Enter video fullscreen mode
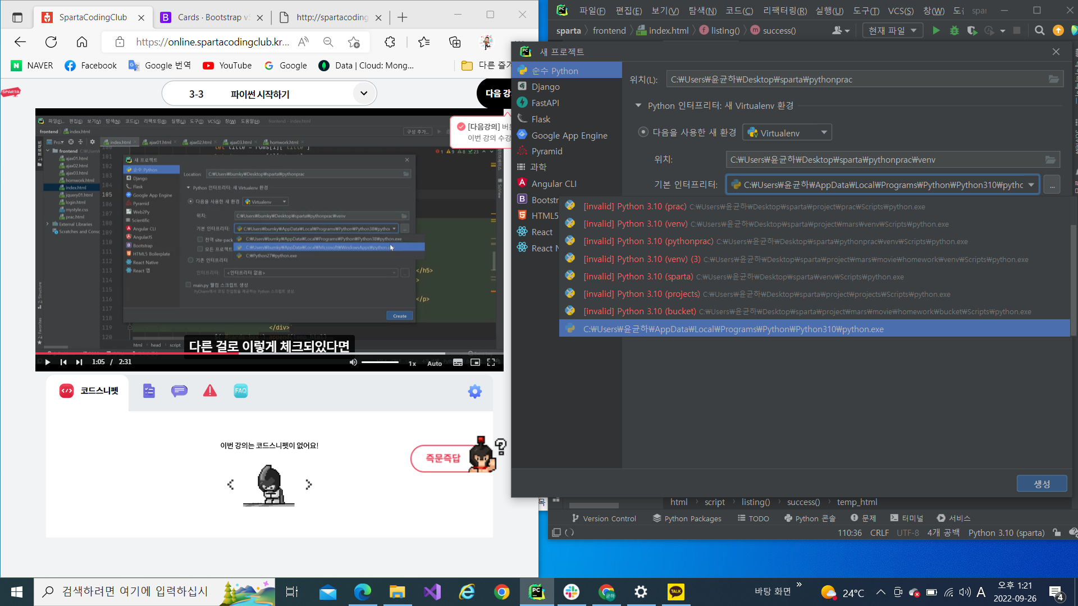This screenshot has width=1078, height=606. 491,362
